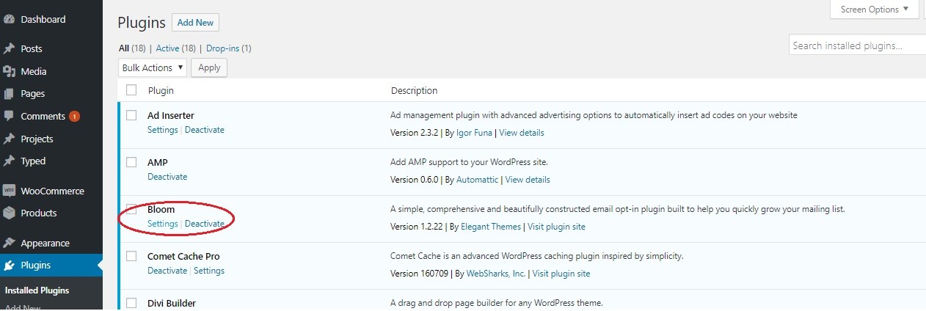Click the Add New button beside Plugins
Image resolution: width=926 pixels, height=311 pixels.
click(195, 22)
